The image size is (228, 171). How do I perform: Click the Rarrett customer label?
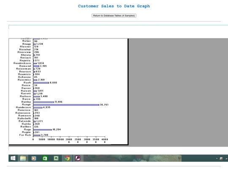pos(26,94)
